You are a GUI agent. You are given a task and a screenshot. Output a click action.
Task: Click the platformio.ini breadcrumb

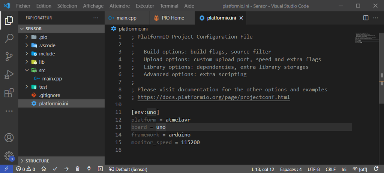(x=133, y=29)
